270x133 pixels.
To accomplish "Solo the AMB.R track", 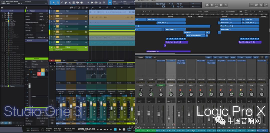I will (57, 42).
